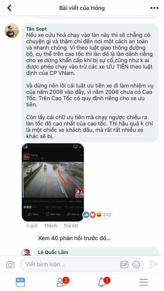Open Lê Quốc Lâm's profile name
The width and height of the screenshot is (164, 291).
click(53, 252)
